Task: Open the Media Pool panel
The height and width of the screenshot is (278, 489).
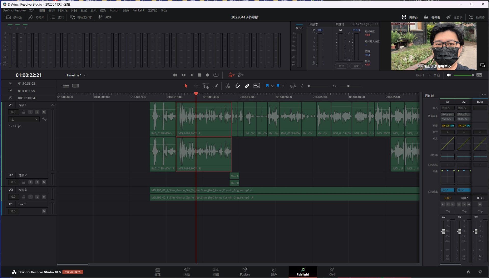Action: [14, 17]
